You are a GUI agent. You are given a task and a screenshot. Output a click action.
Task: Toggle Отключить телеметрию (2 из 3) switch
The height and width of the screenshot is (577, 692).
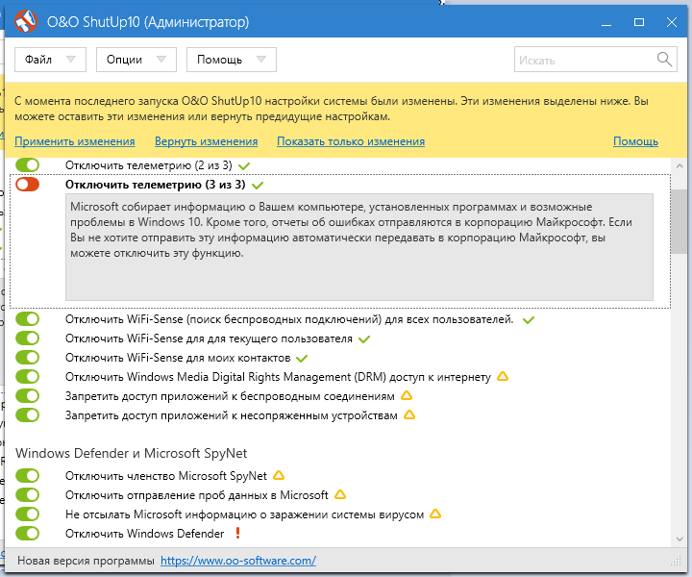pyautogui.click(x=27, y=165)
